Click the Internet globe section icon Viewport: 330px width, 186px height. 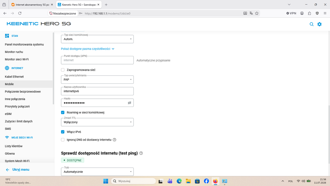point(7,68)
